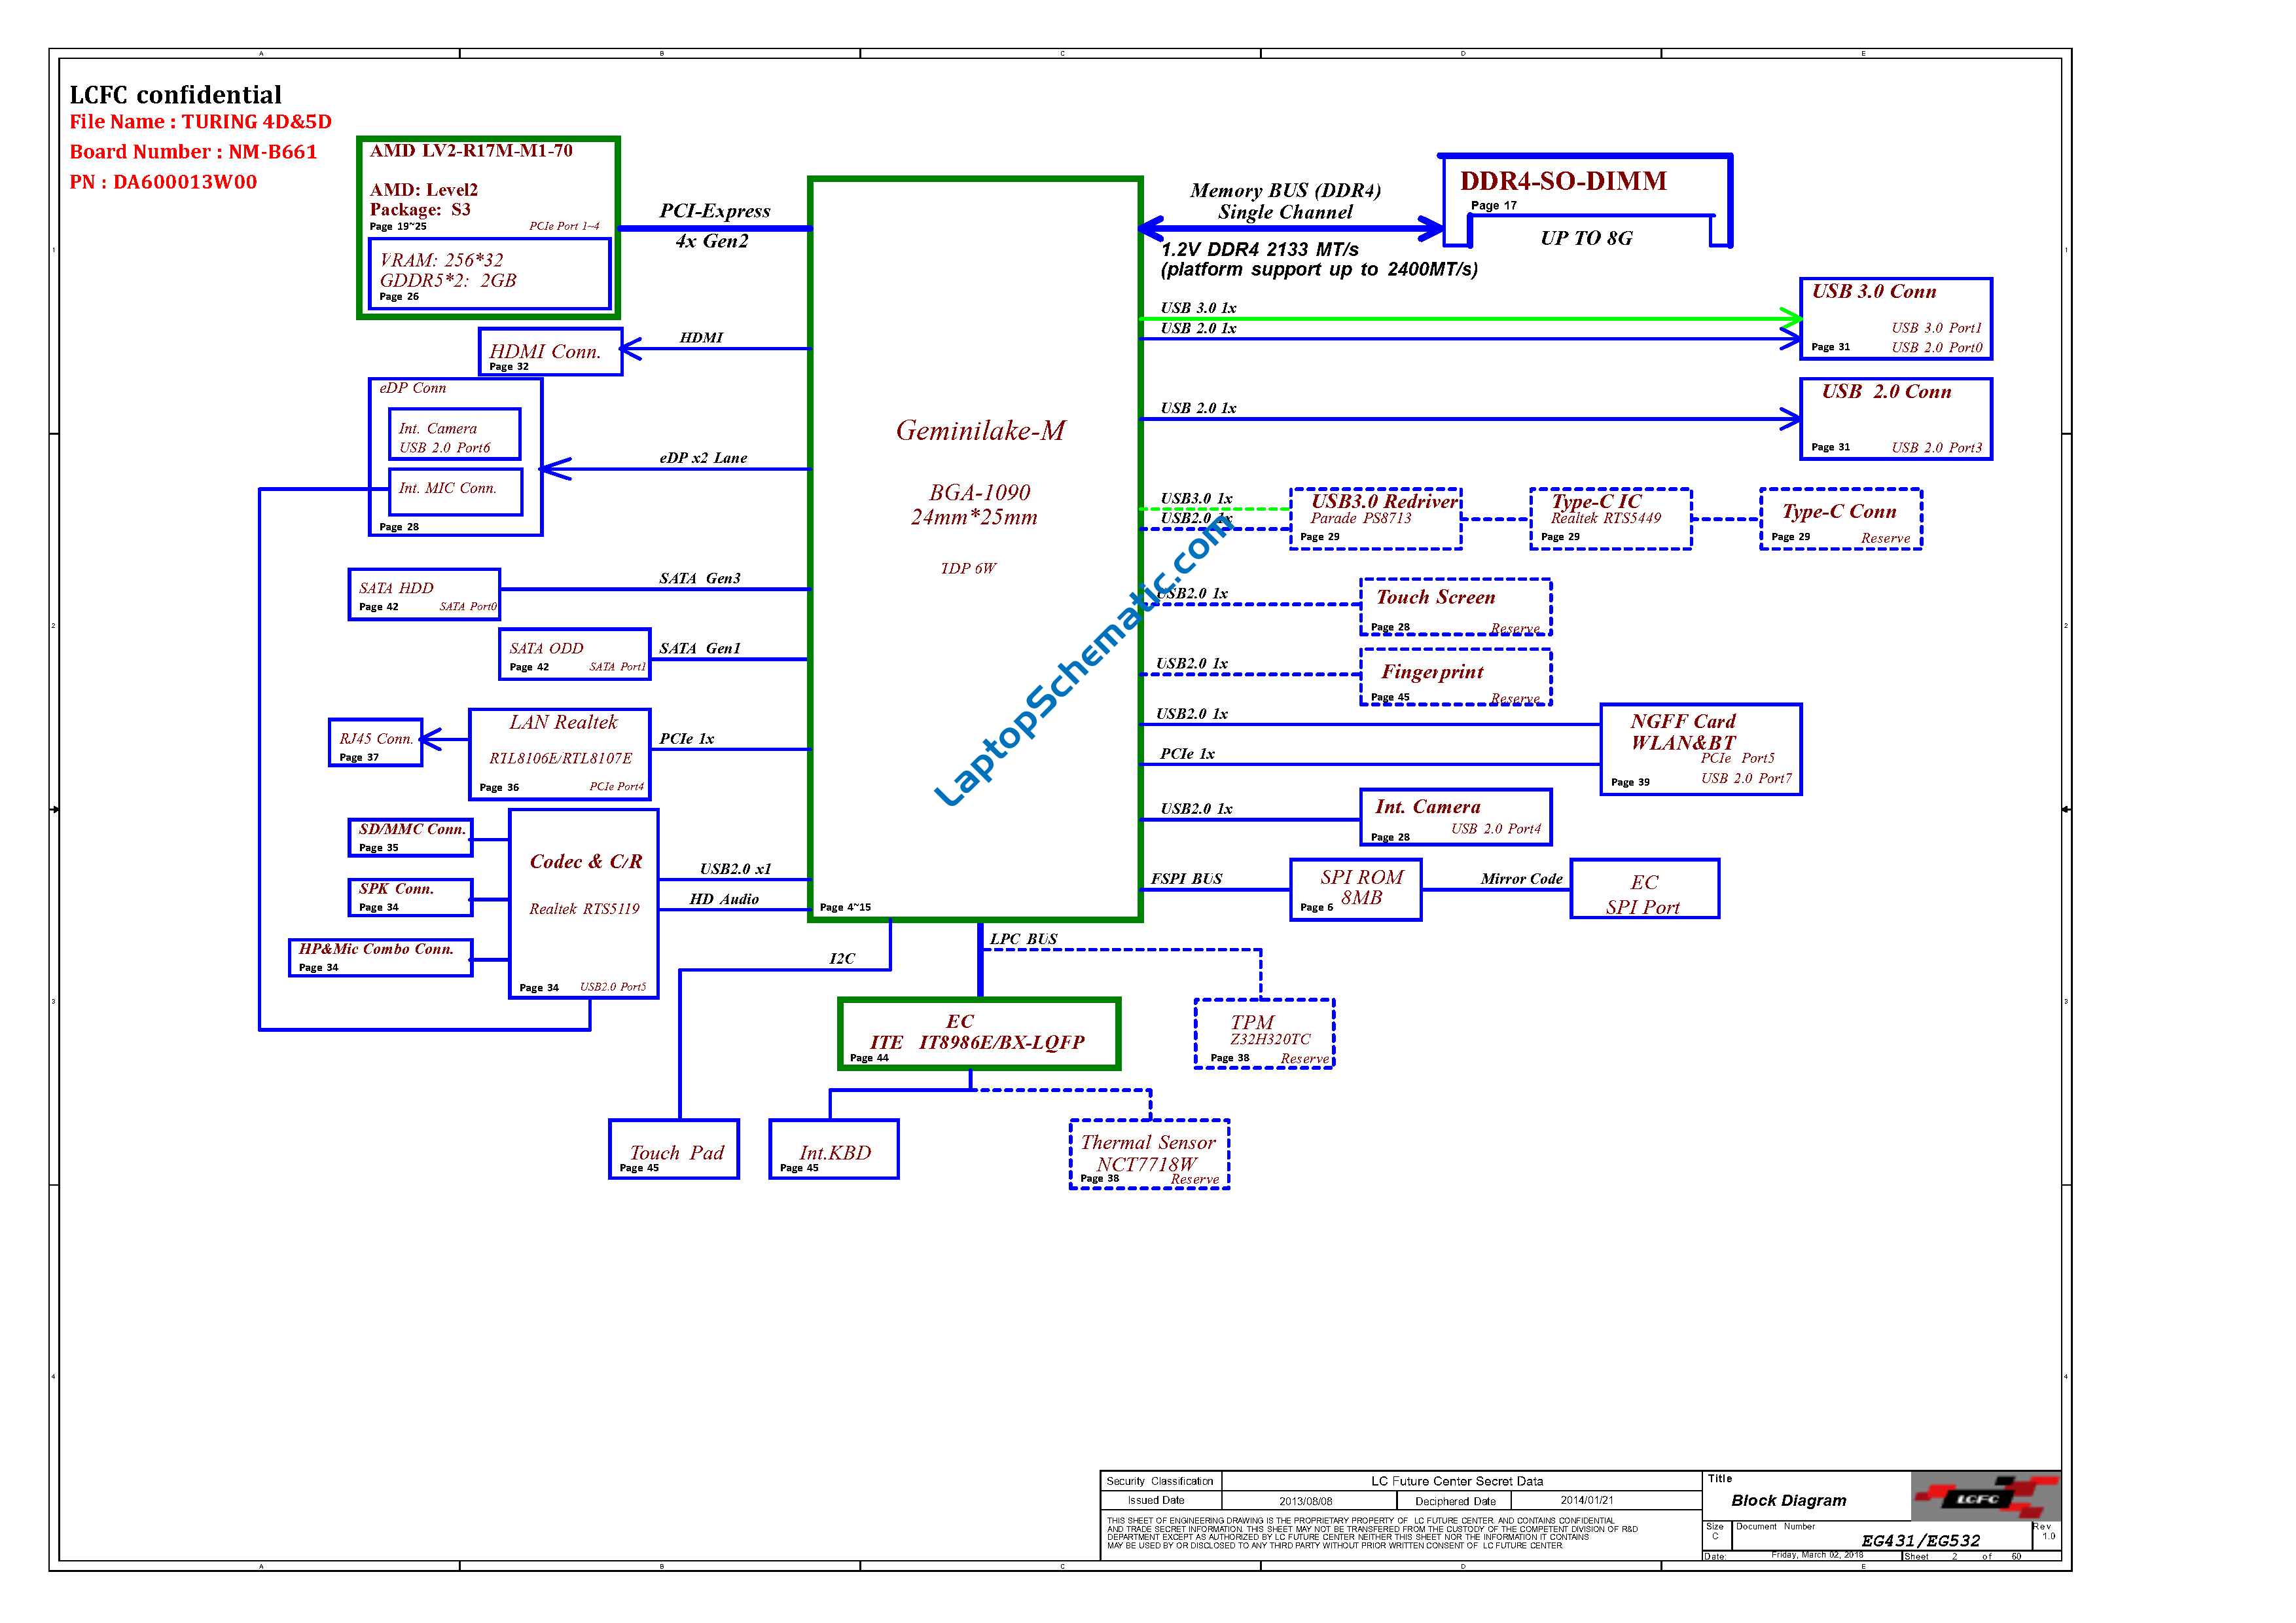Click the Thermal Sensor NCT7718W block
This screenshot has height=1623, width=2296.
1150,1154
